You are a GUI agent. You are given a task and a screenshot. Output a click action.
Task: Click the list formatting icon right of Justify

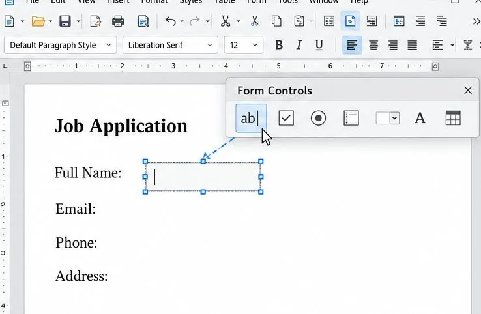pos(437,45)
